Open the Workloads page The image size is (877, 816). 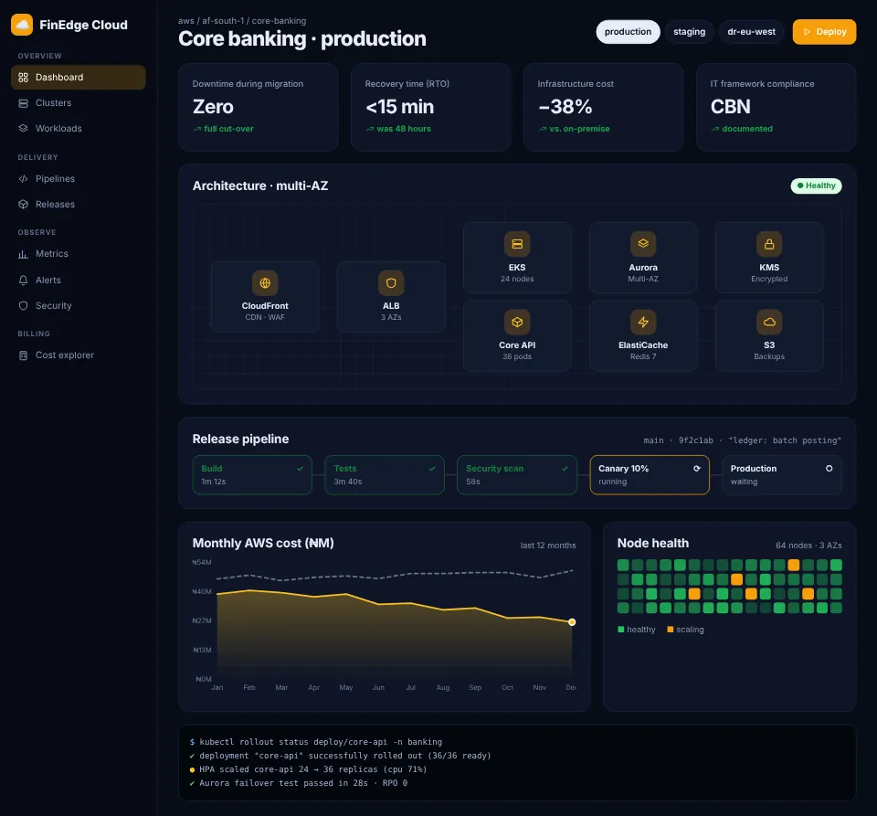click(79, 128)
